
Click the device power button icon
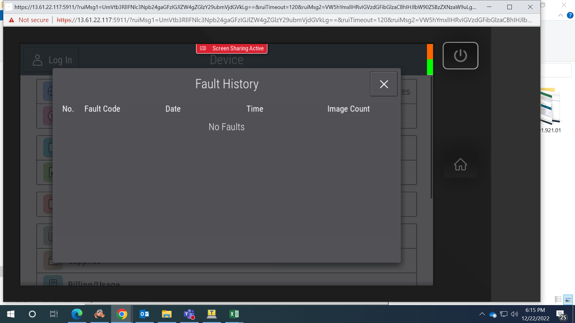(460, 56)
